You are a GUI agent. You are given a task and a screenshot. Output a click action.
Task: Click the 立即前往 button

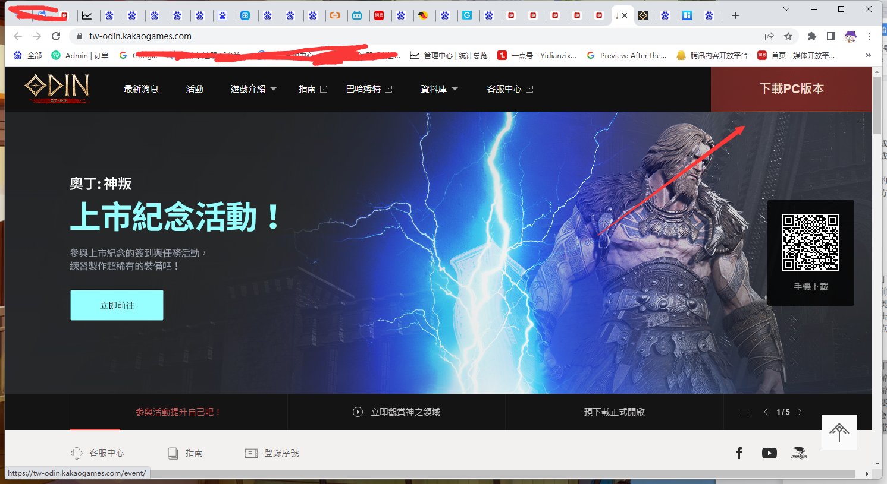click(117, 305)
